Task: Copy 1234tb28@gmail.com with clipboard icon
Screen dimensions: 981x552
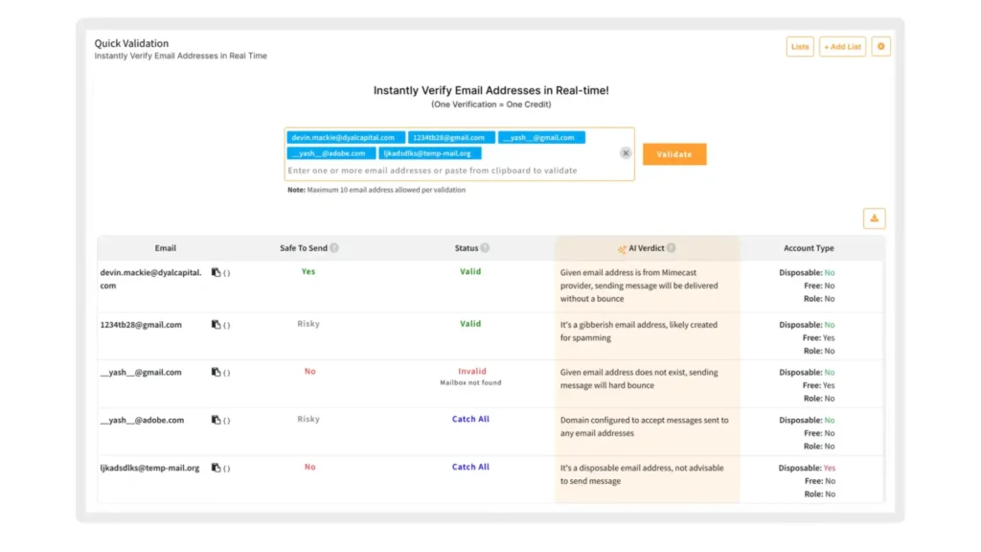Action: (216, 325)
